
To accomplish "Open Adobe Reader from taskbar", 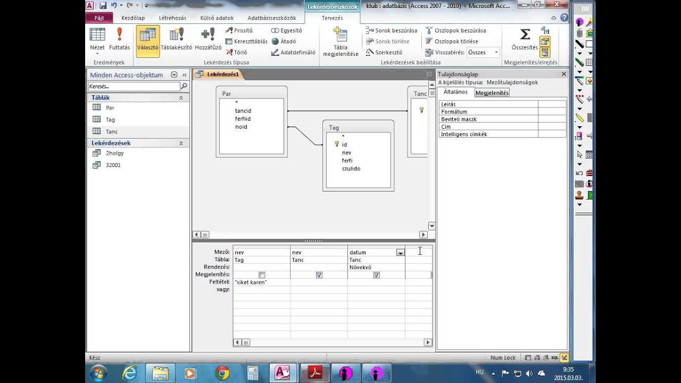I will [x=315, y=373].
